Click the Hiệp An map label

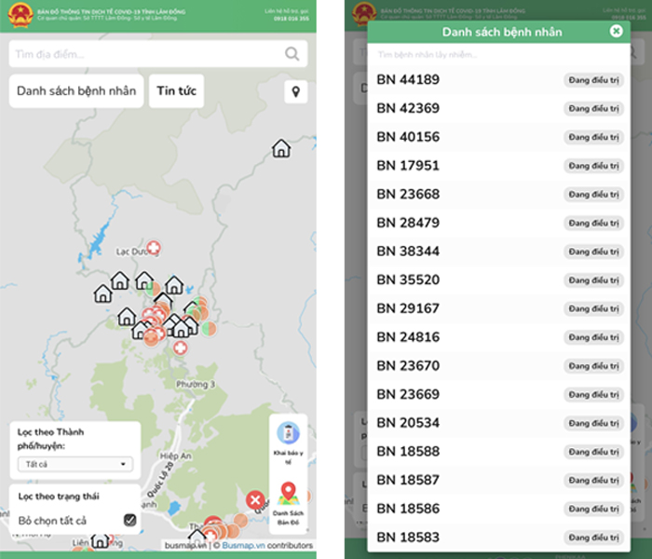(x=176, y=456)
